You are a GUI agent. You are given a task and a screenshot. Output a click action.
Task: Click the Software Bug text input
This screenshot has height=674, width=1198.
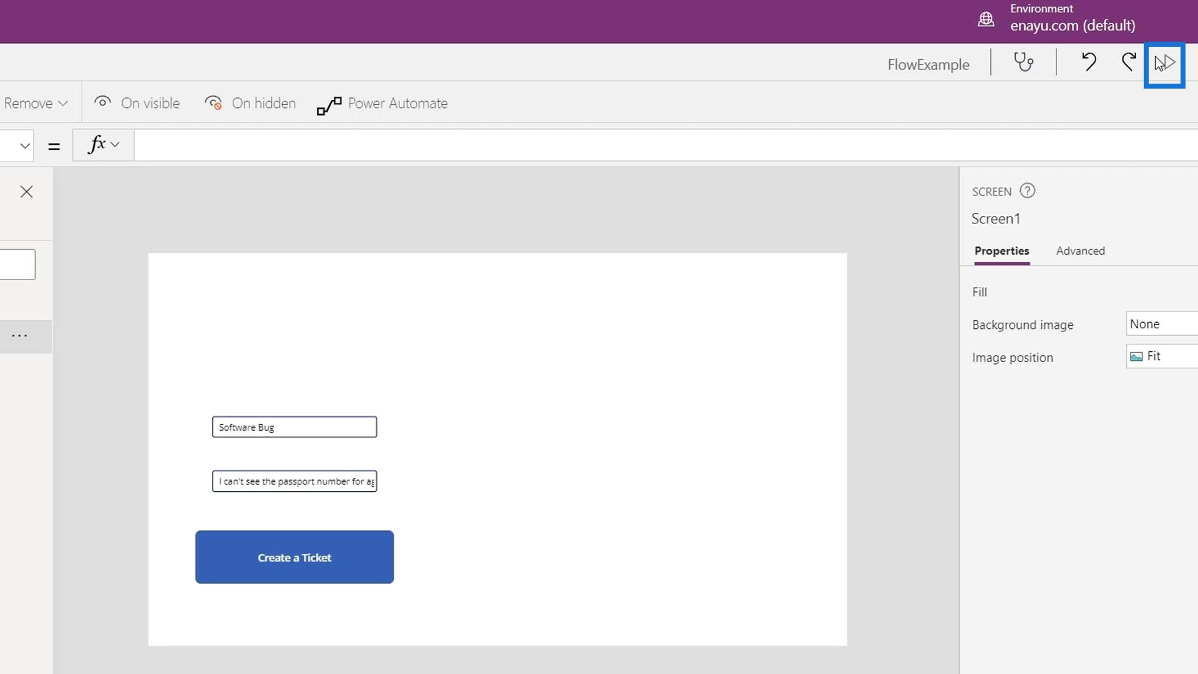point(294,427)
